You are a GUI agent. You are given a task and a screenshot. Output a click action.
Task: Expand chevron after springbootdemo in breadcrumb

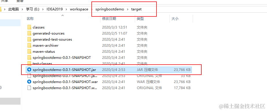coord(128,9)
